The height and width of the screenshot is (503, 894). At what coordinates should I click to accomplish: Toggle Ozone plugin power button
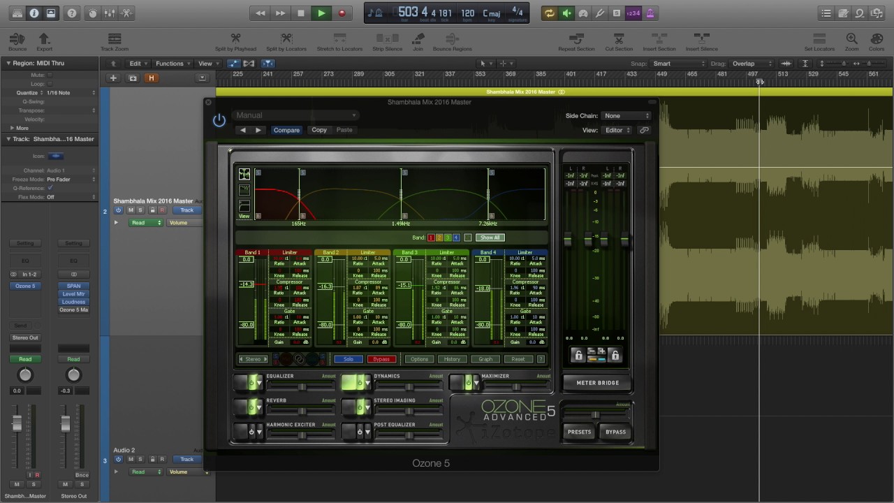219,120
